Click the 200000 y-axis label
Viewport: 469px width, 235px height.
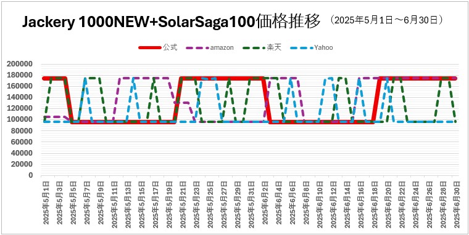(20, 64)
